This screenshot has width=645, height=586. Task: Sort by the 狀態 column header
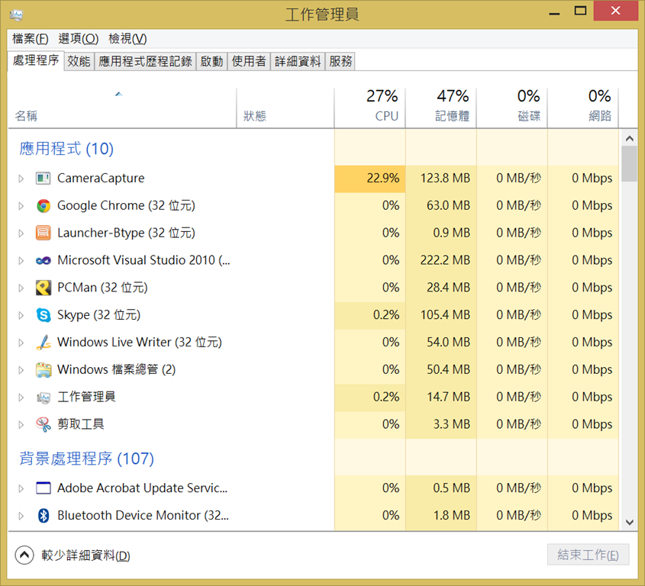click(x=285, y=108)
